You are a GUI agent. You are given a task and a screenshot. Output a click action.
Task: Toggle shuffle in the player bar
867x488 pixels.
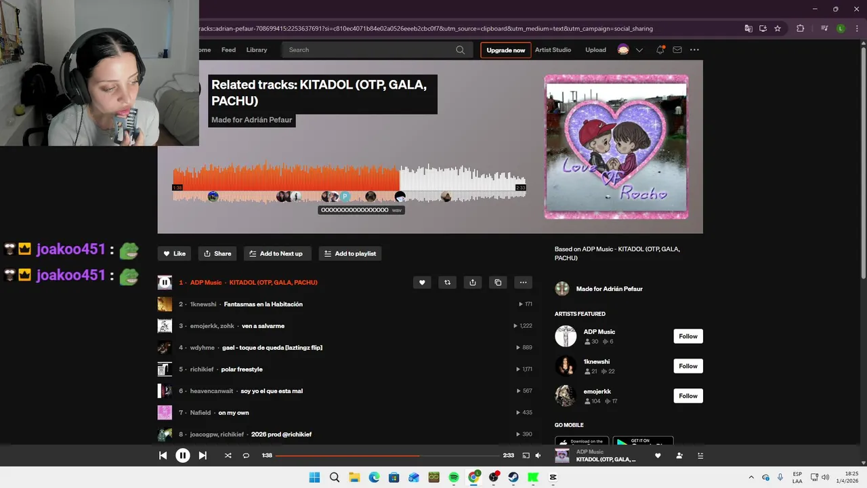pos(228,455)
